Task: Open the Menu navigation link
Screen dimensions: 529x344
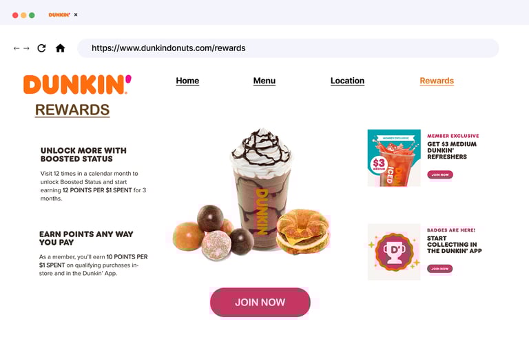Action: click(264, 81)
